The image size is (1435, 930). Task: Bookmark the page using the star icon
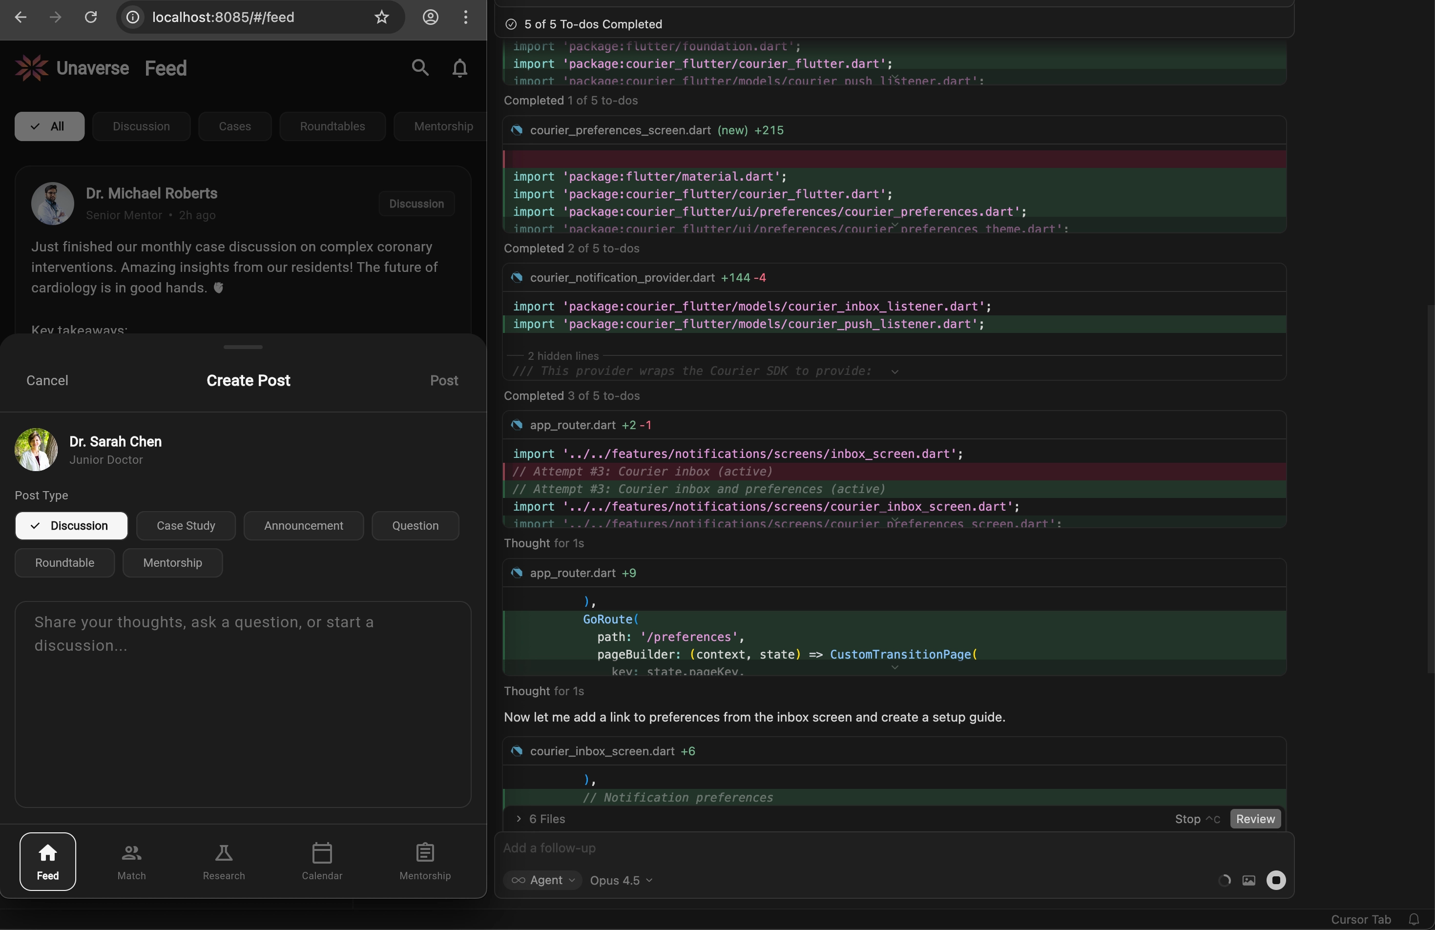pos(381,18)
